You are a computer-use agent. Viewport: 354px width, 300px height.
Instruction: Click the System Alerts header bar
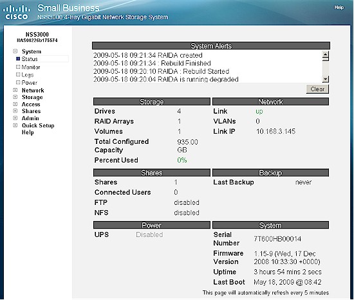(x=211, y=46)
